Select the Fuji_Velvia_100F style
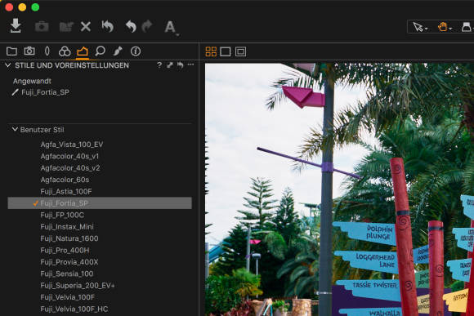The width and height of the screenshot is (474, 316). (67, 297)
